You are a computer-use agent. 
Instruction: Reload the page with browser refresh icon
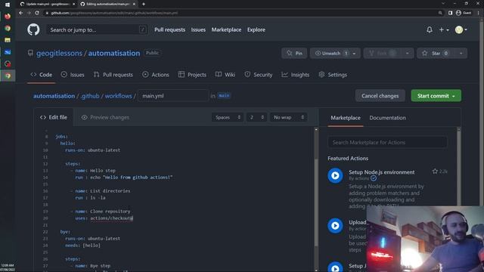point(37,13)
